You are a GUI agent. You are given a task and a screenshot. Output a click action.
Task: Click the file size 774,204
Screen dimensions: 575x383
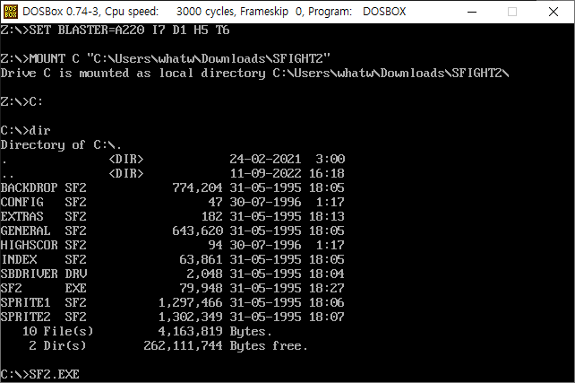(197, 188)
